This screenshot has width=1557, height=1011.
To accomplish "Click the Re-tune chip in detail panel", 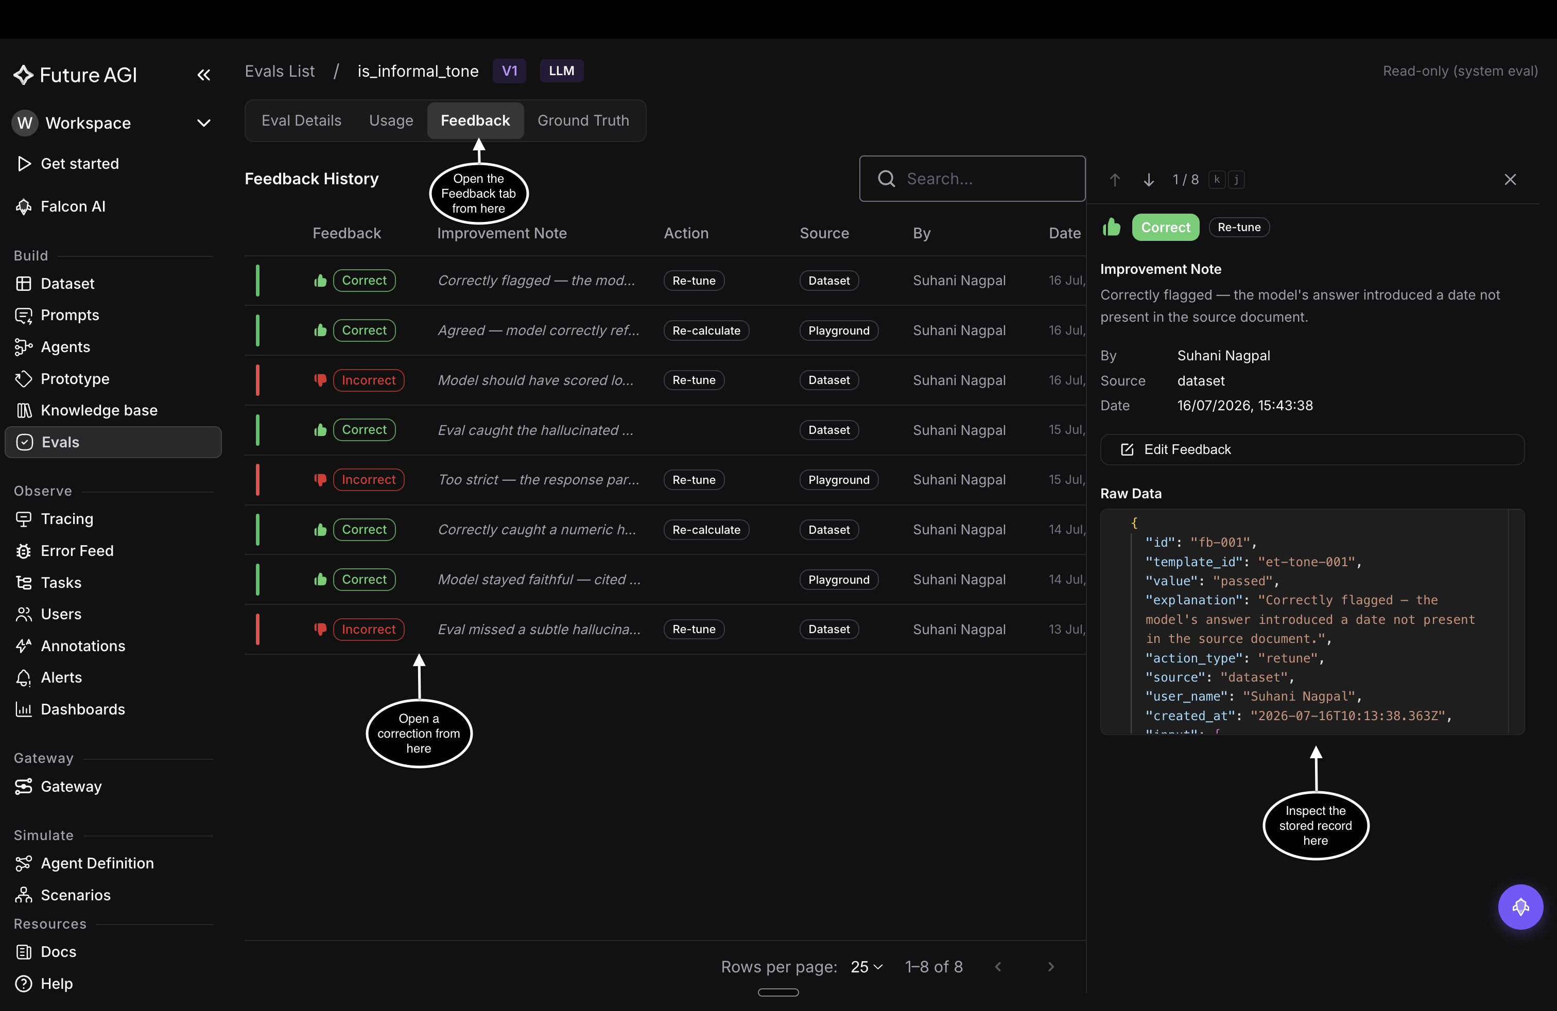I will pos(1239,228).
